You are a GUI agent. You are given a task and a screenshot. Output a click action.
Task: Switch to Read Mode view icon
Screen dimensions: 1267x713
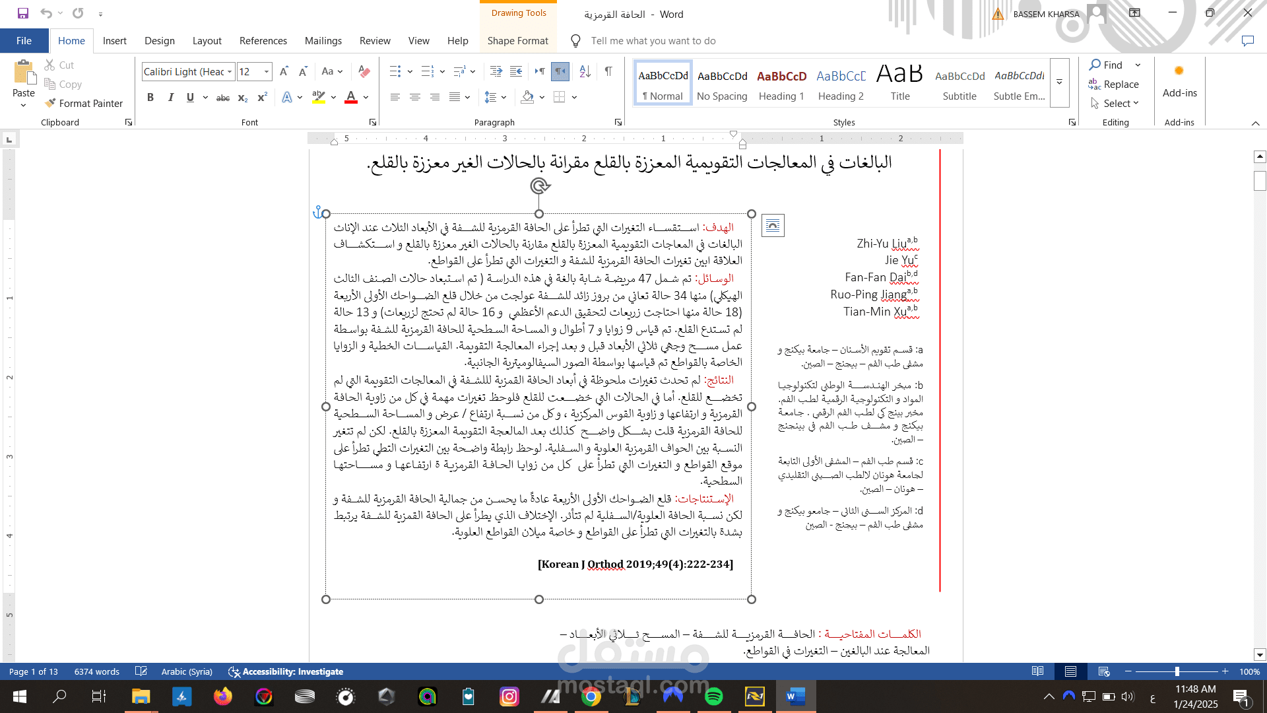1037,671
